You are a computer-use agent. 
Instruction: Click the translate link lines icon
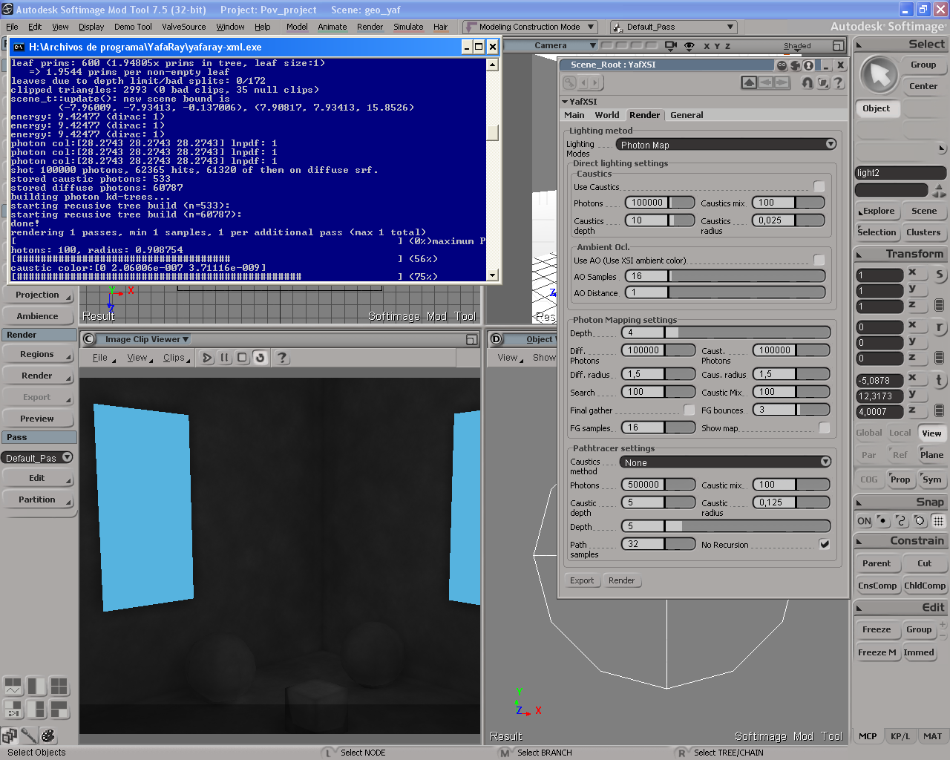(939, 410)
